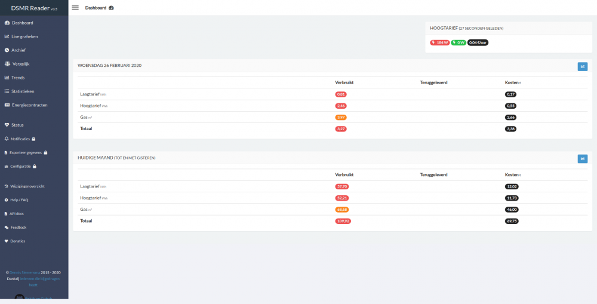Click the list icon for Statistieken
The image size is (597, 304).
7,91
